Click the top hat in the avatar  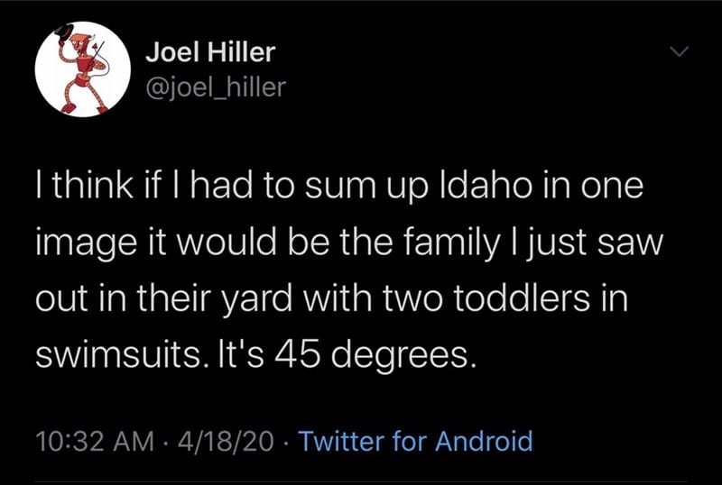coord(64,33)
